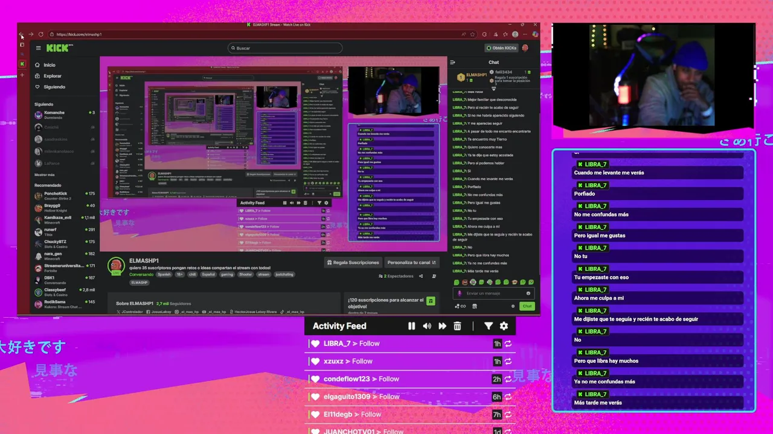Go back in the browser
Image resolution: width=773 pixels, height=434 pixels.
coord(21,34)
